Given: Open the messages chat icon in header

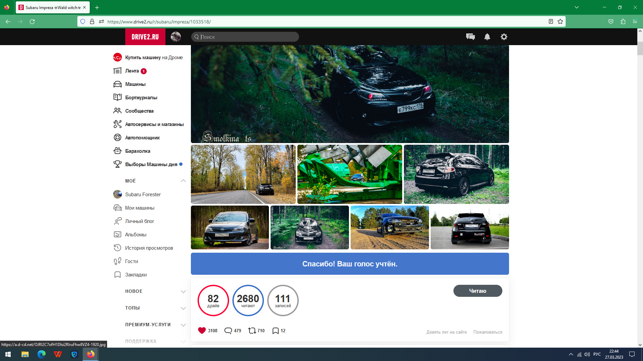Looking at the screenshot, I should point(470,37).
